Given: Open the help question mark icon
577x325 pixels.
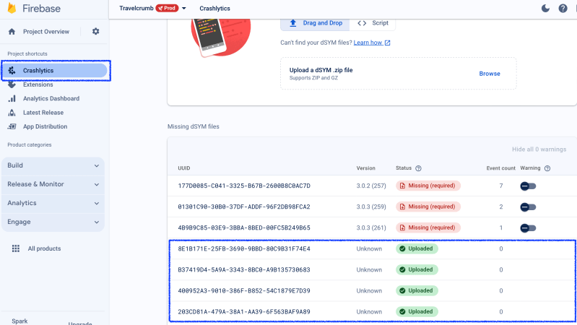Looking at the screenshot, I should point(563,9).
